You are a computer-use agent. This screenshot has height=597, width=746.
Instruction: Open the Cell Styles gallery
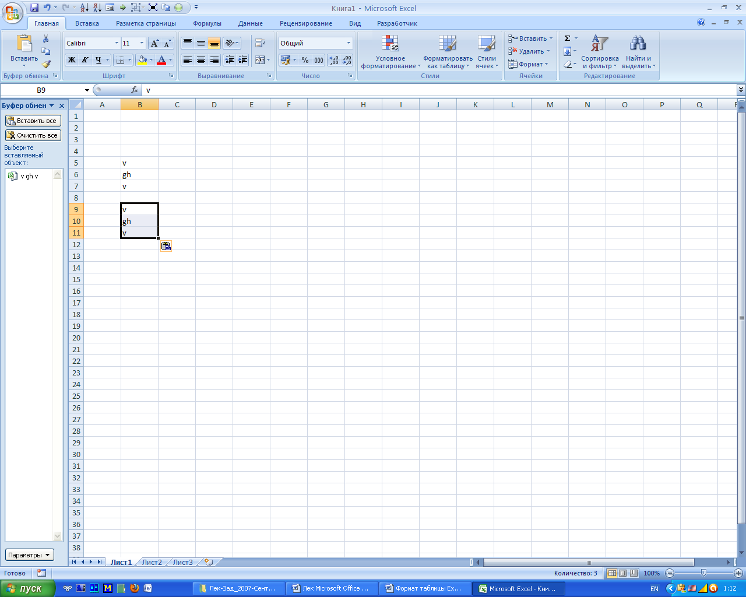tap(487, 53)
